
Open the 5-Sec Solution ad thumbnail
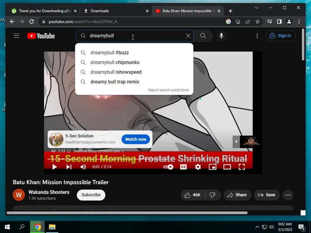point(56,139)
